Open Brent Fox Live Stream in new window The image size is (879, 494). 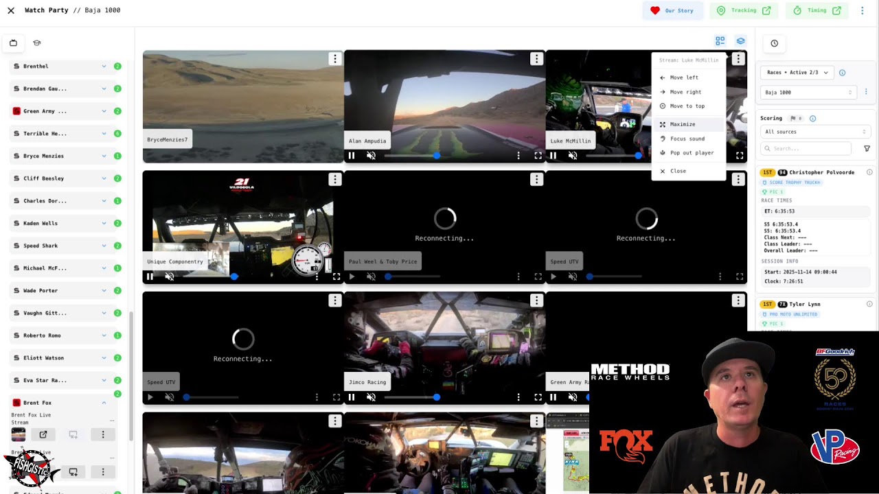pyautogui.click(x=43, y=434)
